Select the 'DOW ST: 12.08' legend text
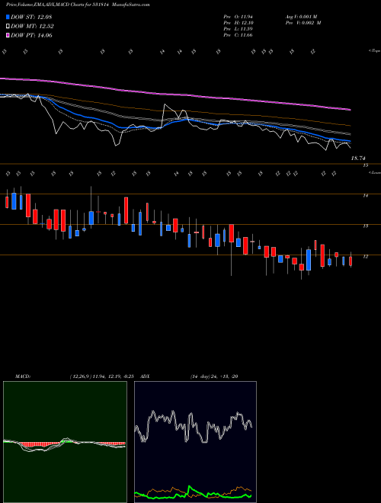 click(x=31, y=17)
